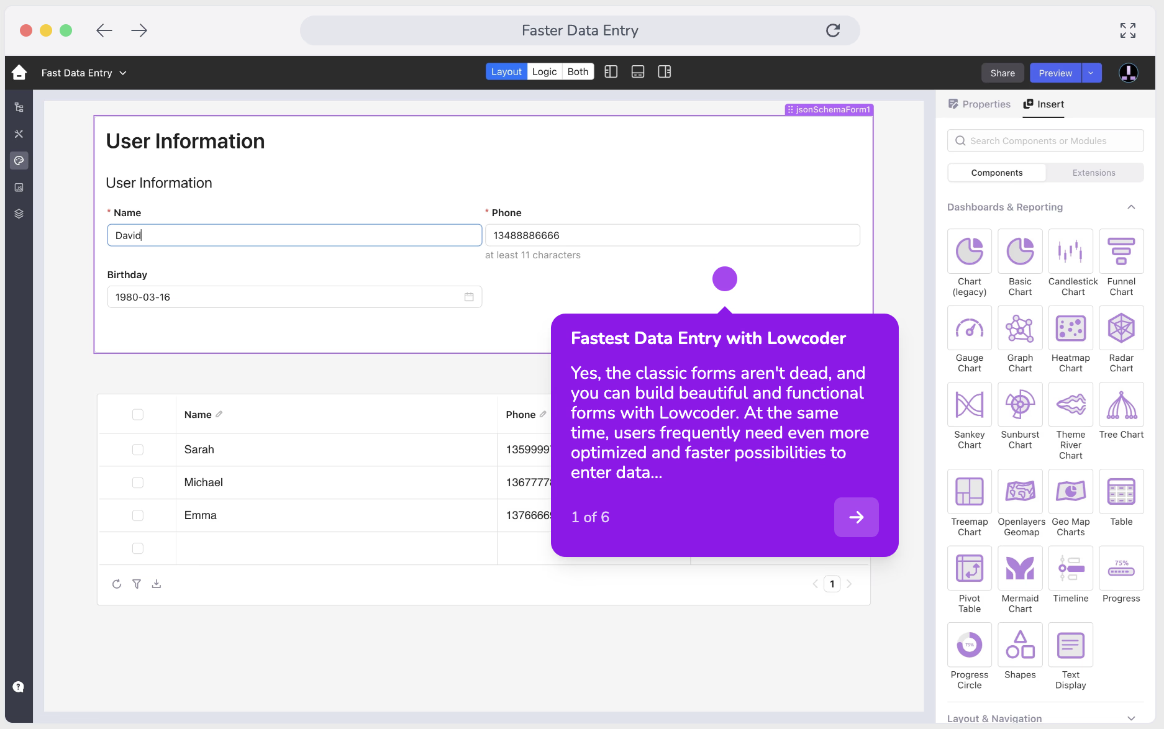This screenshot has height=729, width=1164.
Task: Toggle the bottom panel visibility
Action: [x=638, y=72]
